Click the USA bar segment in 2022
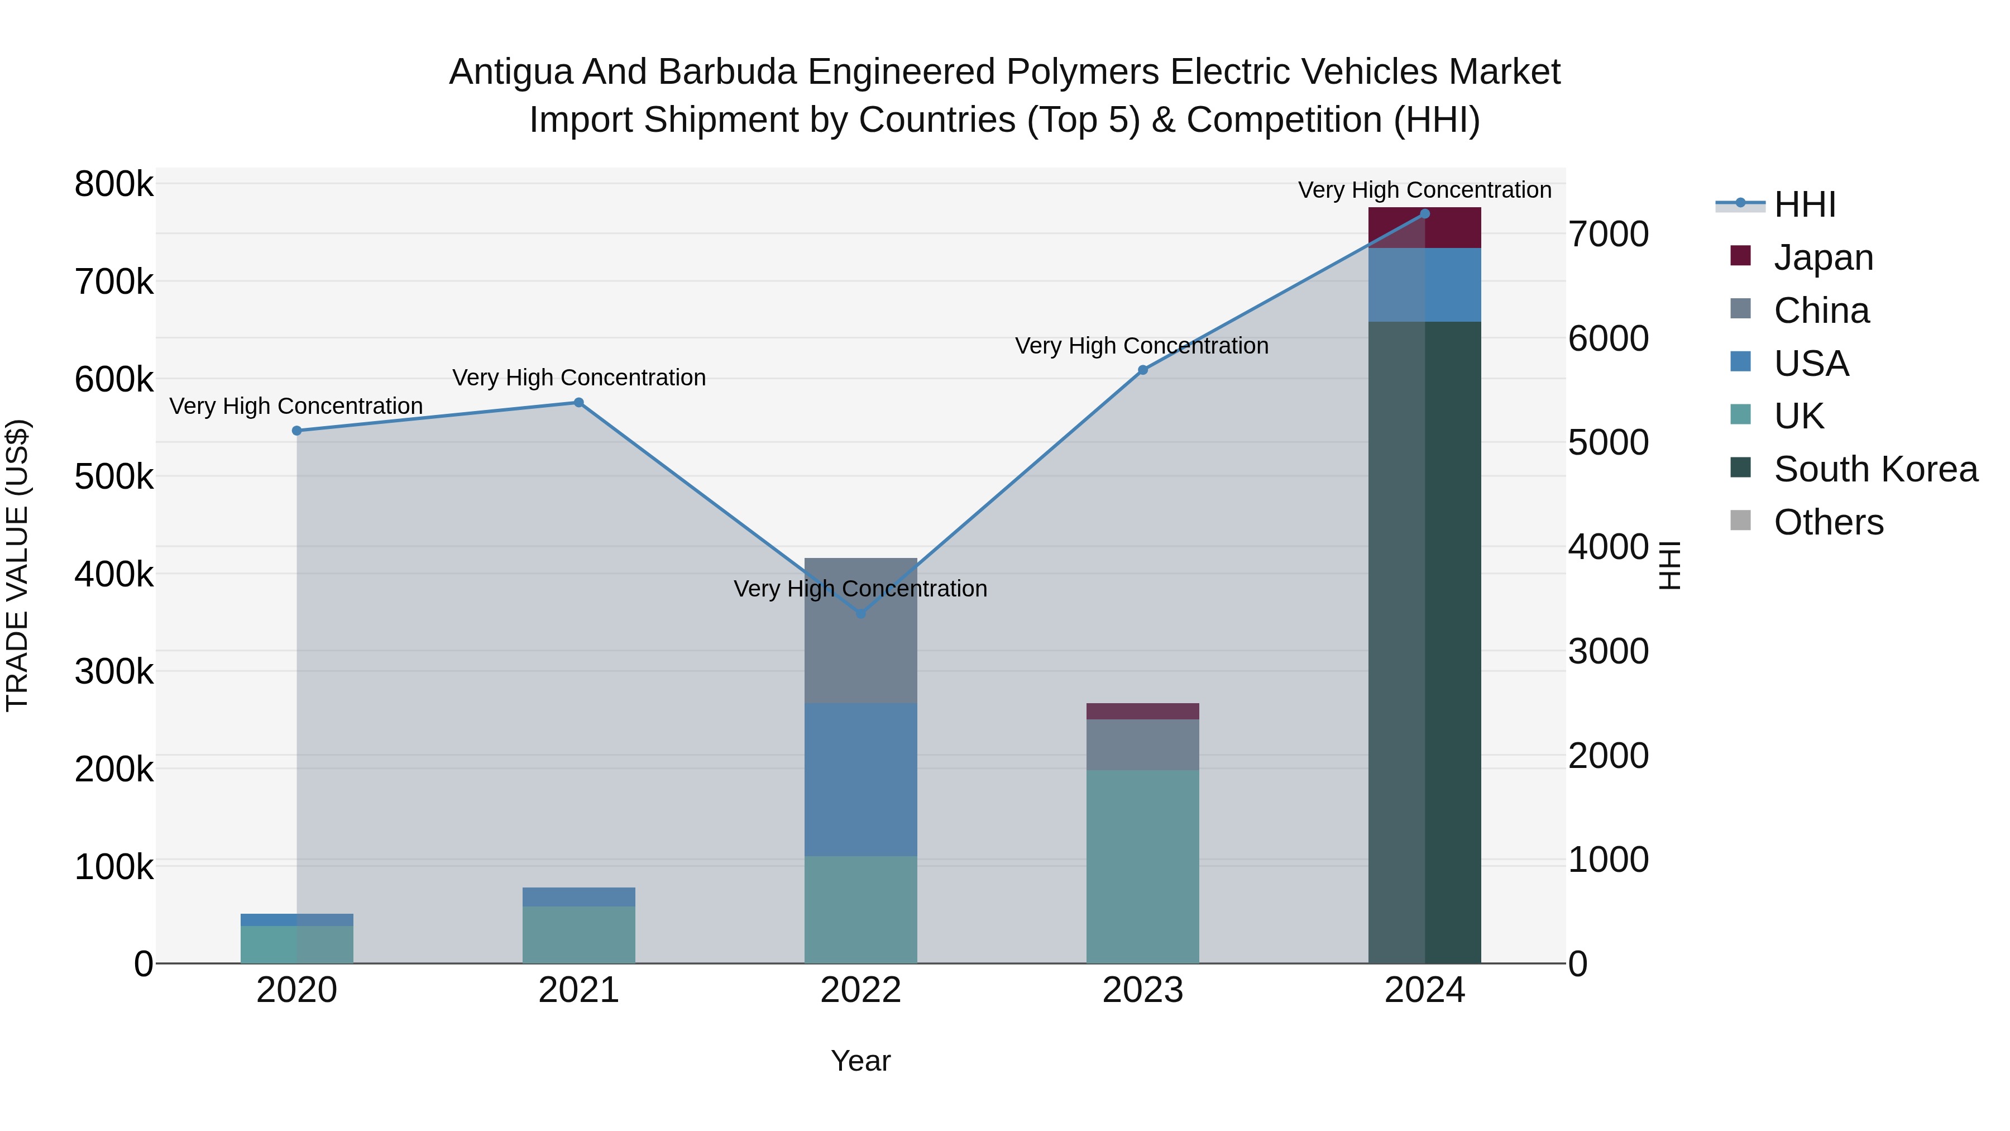Screen dimensions: 2010x1131 click(860, 780)
